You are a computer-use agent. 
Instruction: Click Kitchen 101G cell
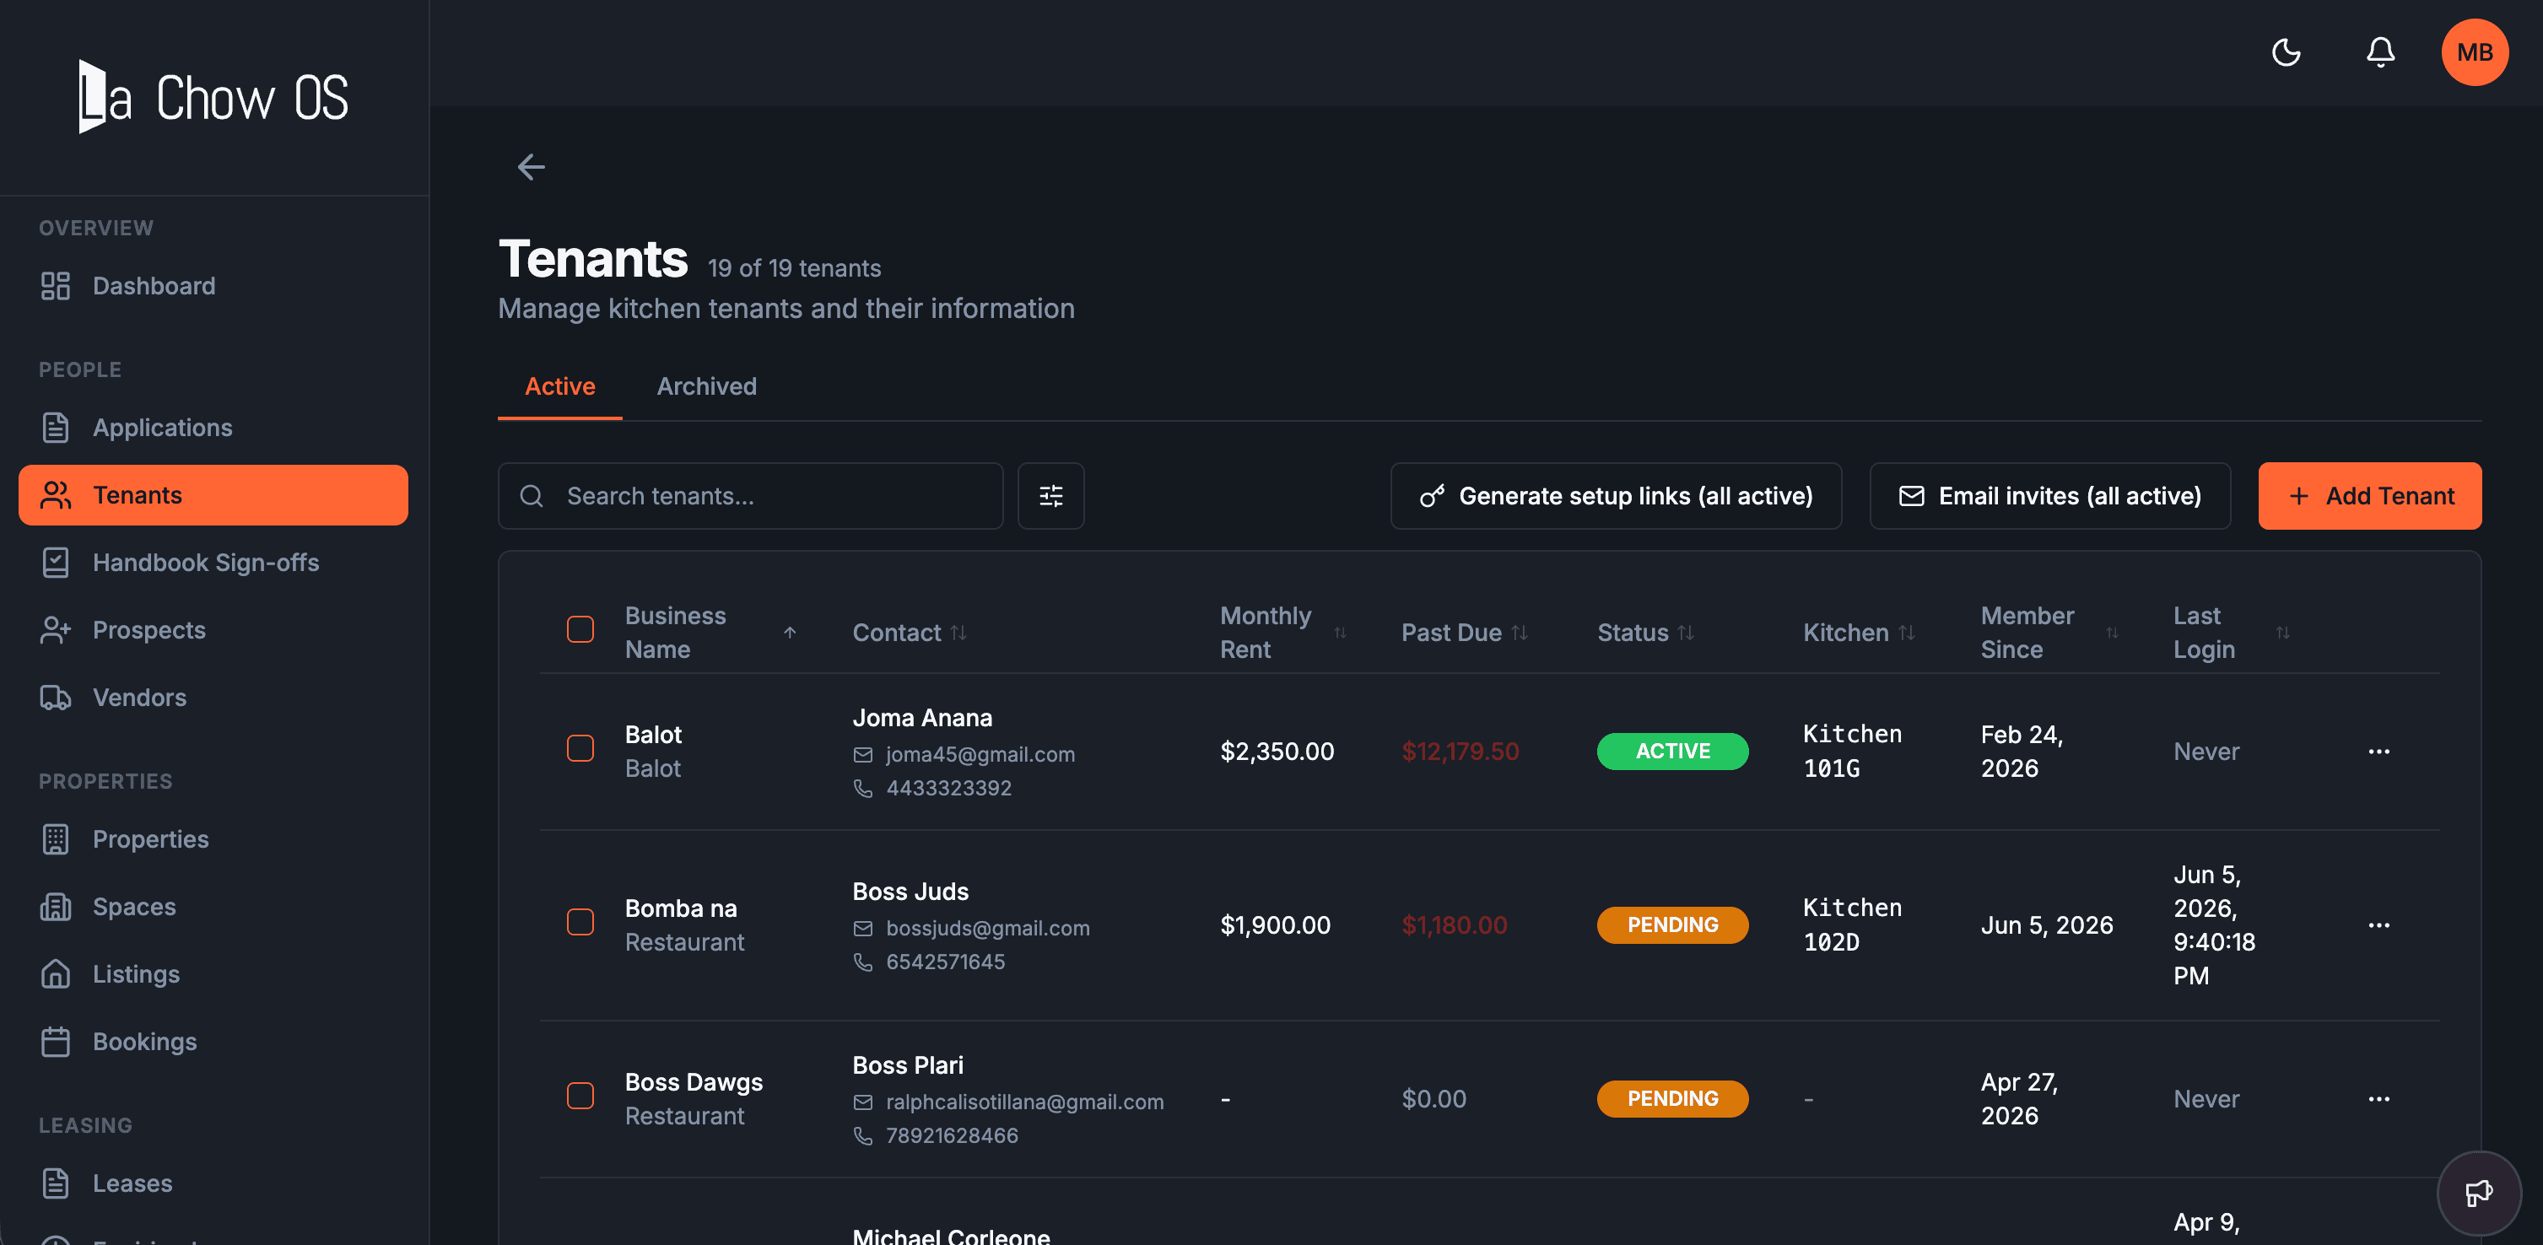pyautogui.click(x=1852, y=752)
